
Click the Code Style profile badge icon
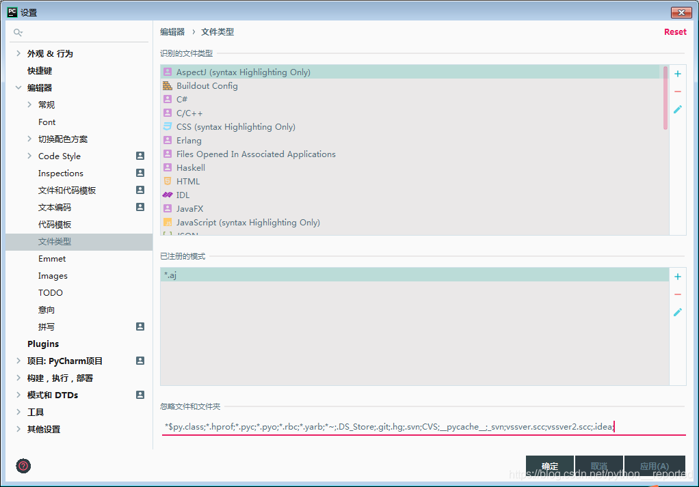(140, 156)
